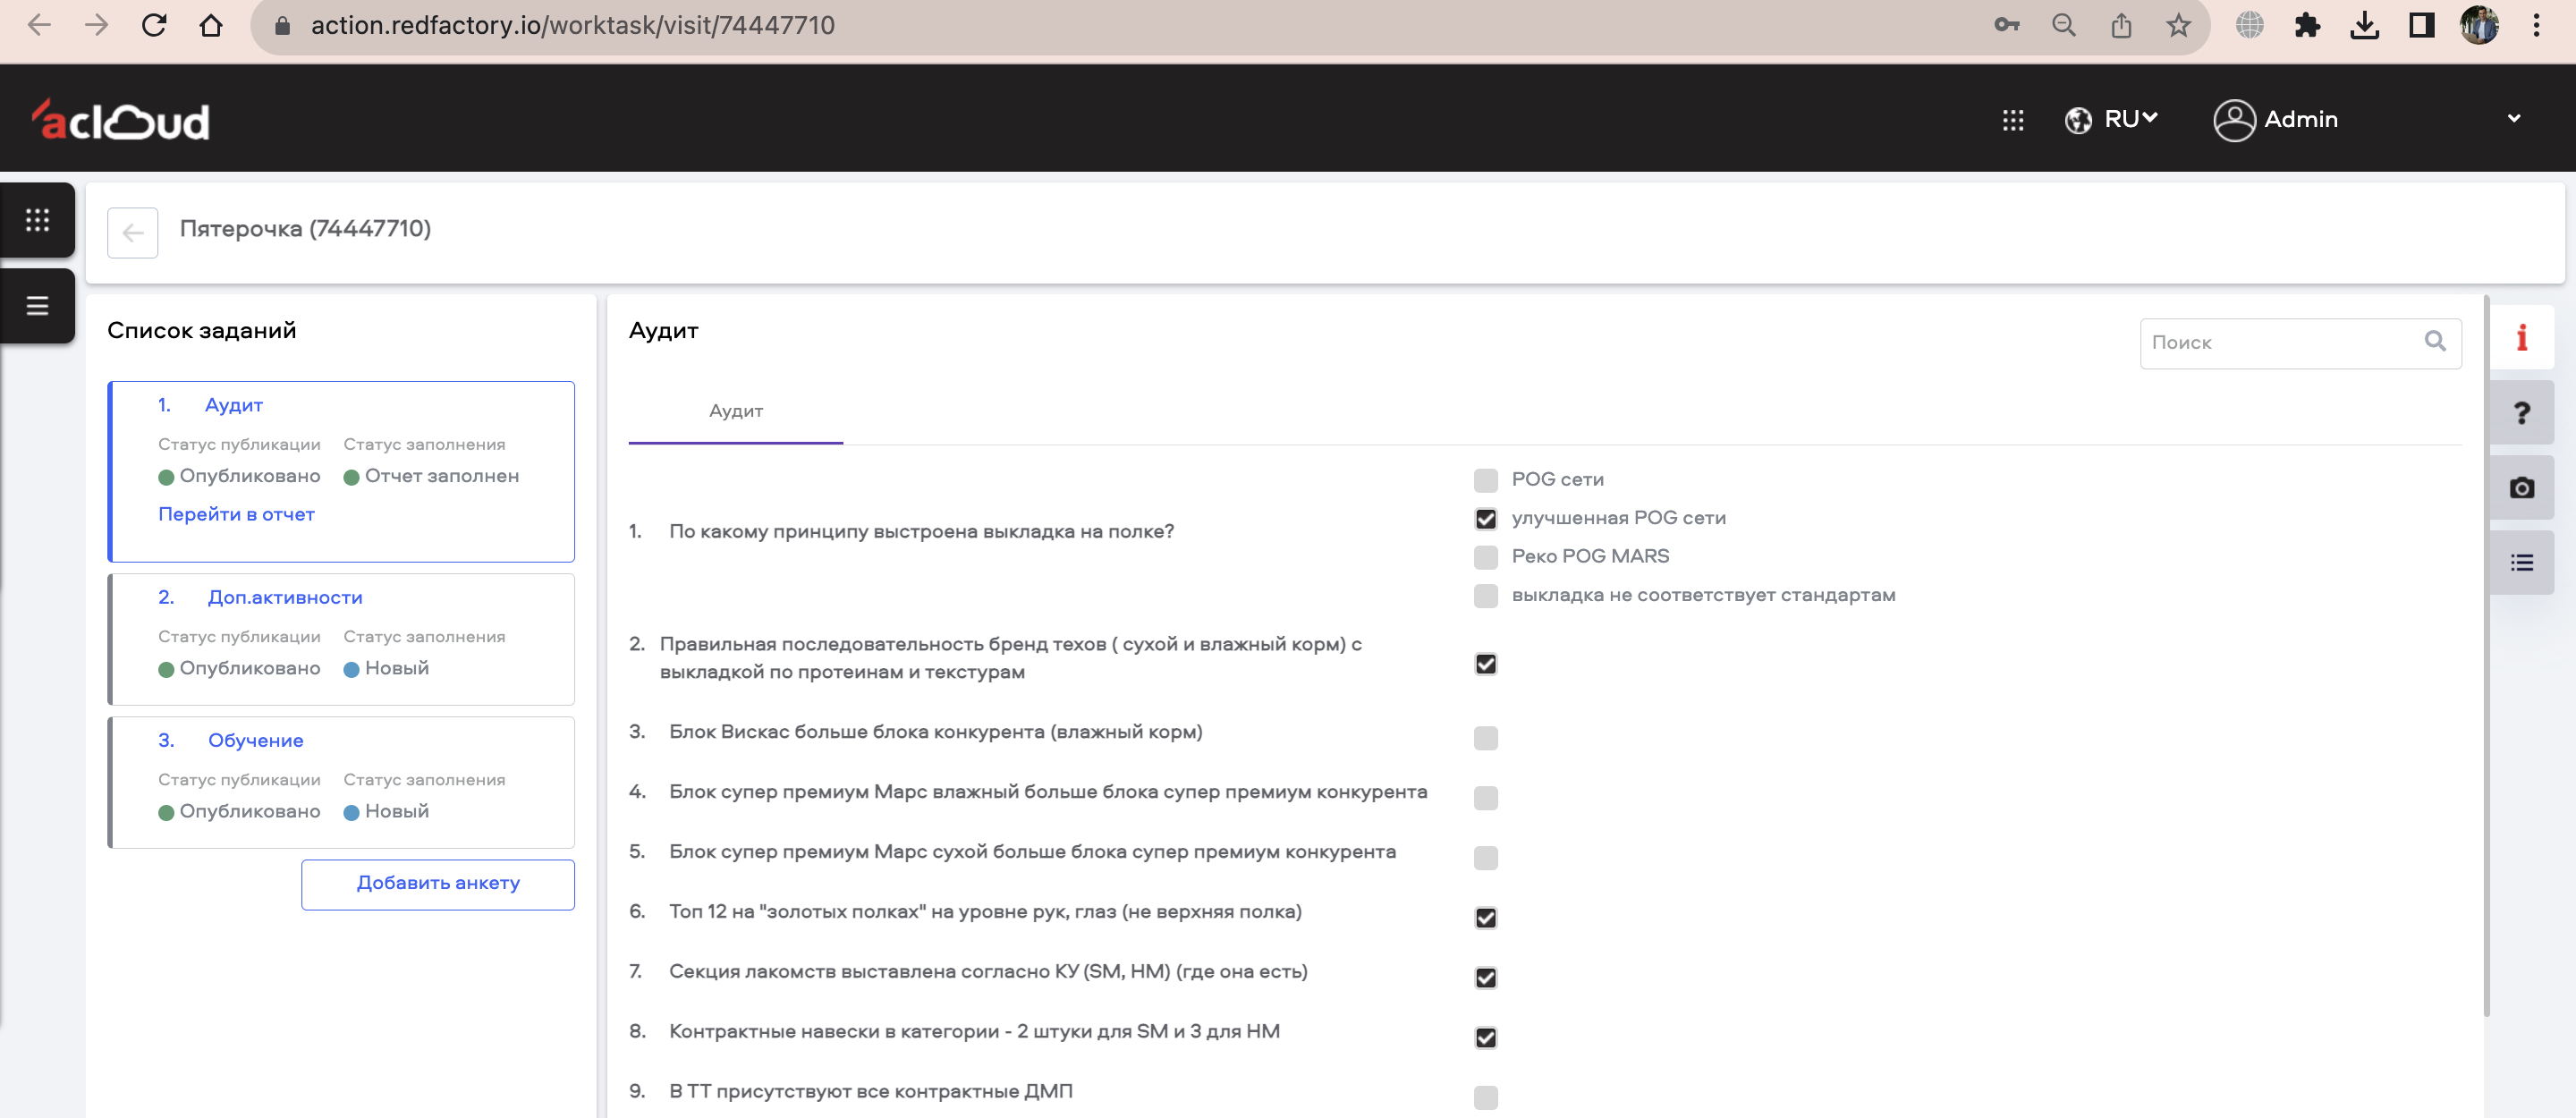The width and height of the screenshot is (2576, 1118).
Task: Toggle Контрактные навески checkbox
Action: coord(1485,1038)
